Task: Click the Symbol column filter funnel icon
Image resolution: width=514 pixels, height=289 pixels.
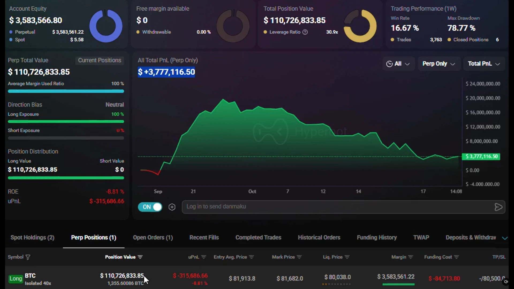Action: (28, 257)
